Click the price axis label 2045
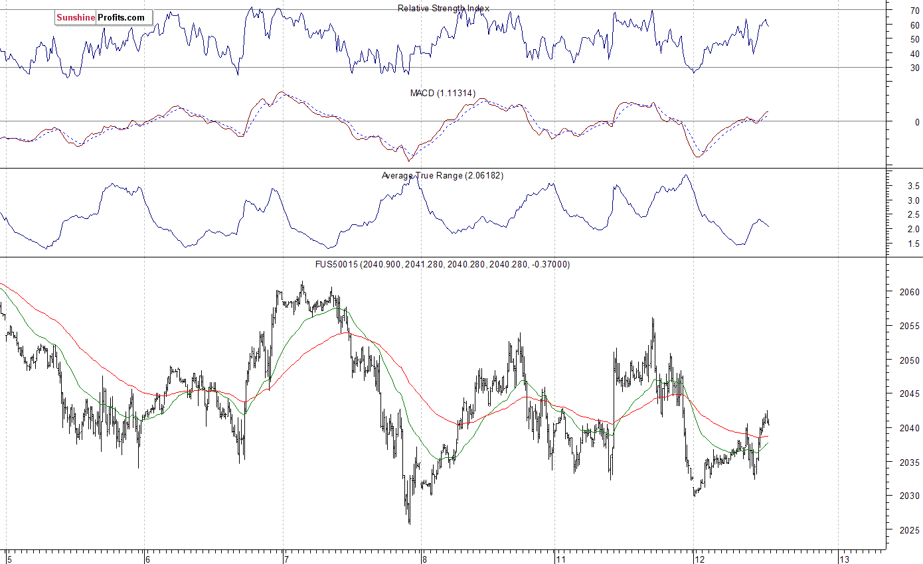The height and width of the screenshot is (564, 923). tap(910, 394)
